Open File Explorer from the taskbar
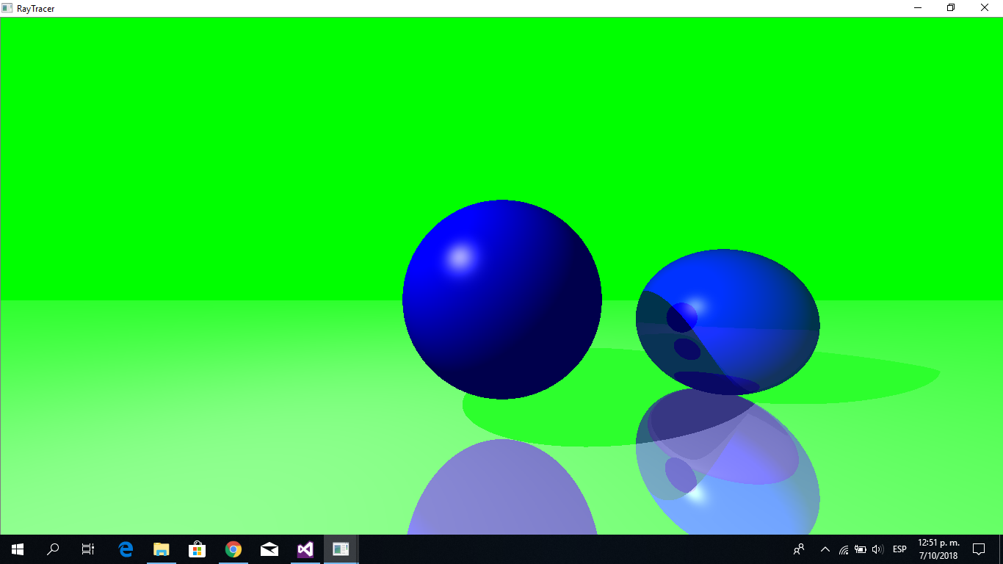Image resolution: width=1003 pixels, height=564 pixels. click(x=162, y=549)
